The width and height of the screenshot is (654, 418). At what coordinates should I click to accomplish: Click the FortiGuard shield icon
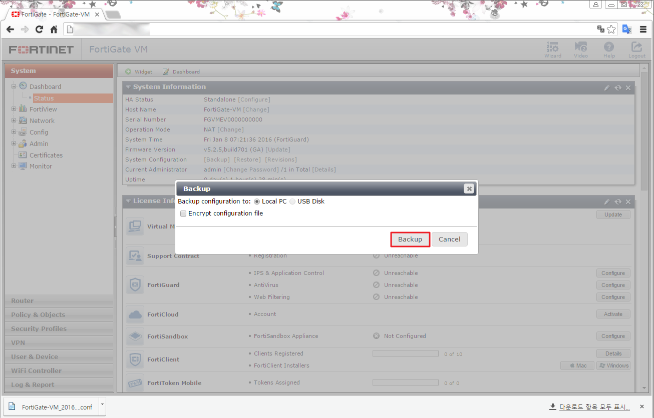[135, 285]
